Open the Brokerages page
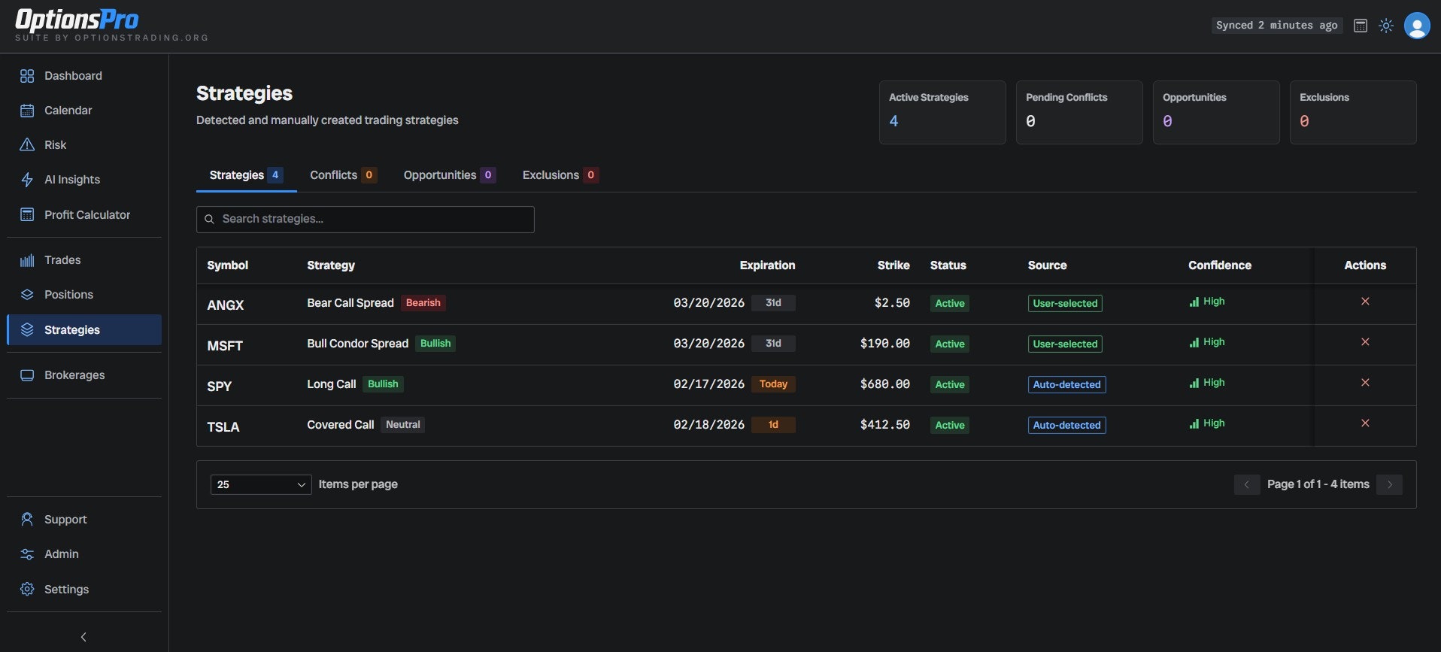Image resolution: width=1441 pixels, height=652 pixels. (84, 375)
